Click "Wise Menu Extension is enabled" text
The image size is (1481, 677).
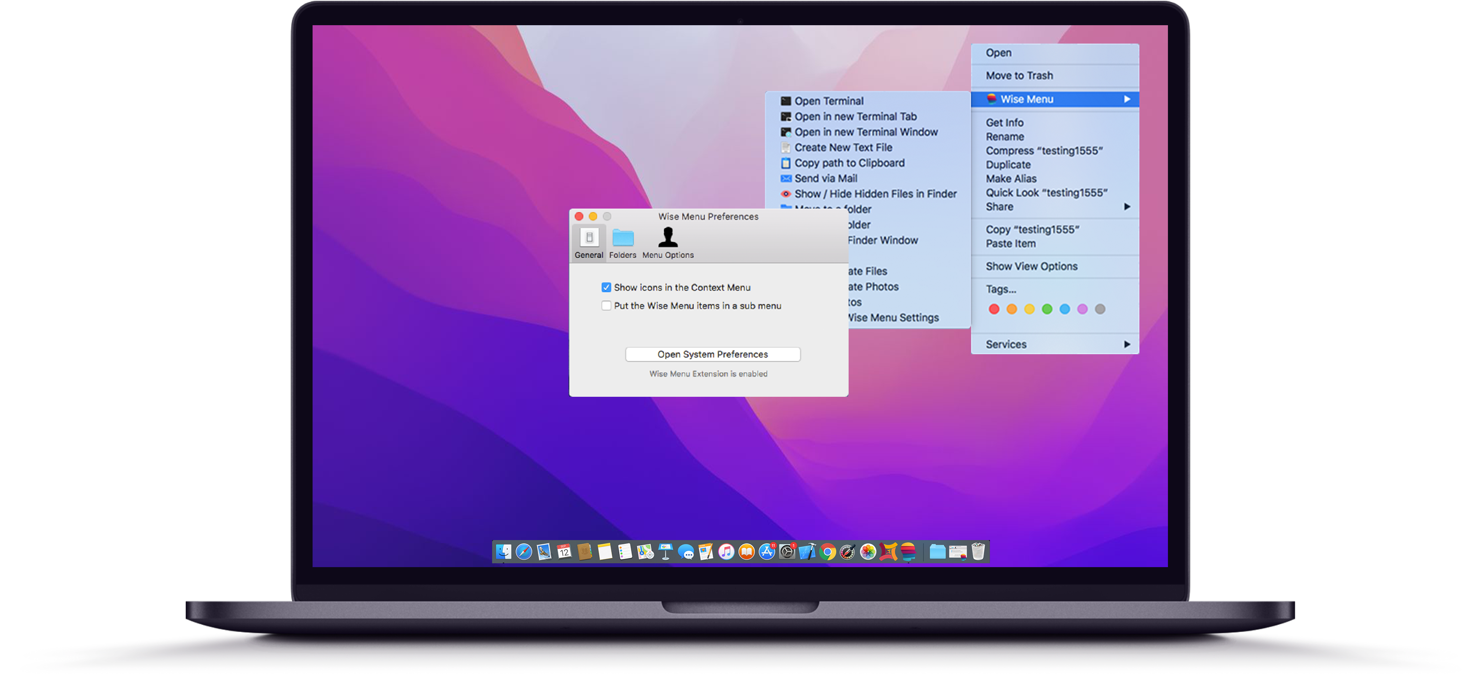(x=708, y=374)
